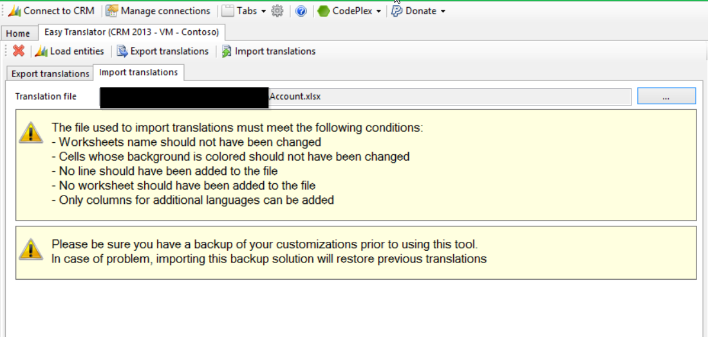Click warning icon in file conditions box
This screenshot has height=337, width=708.
coord(30,132)
